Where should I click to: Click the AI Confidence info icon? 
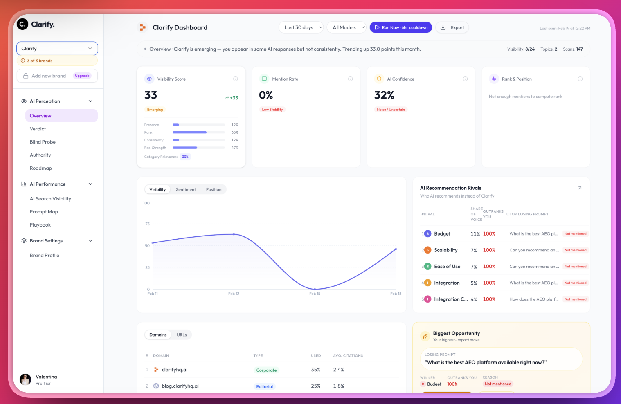coord(465,79)
